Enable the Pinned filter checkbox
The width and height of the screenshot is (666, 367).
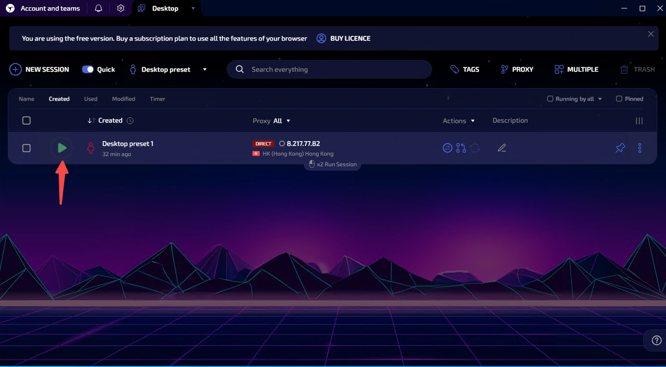coord(619,99)
